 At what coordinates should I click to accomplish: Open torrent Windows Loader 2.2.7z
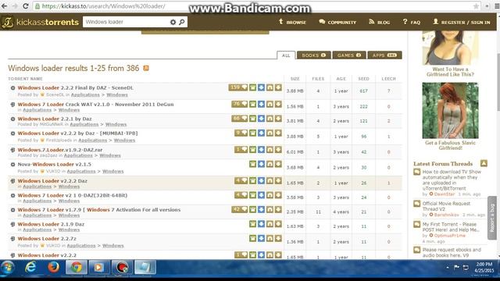pyautogui.click(x=47, y=239)
